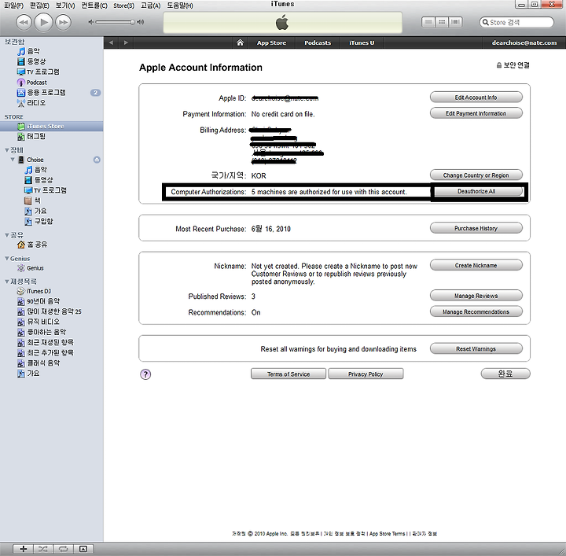Open the iTunes Store home icon
Screen dimensions: 566x556
point(240,42)
